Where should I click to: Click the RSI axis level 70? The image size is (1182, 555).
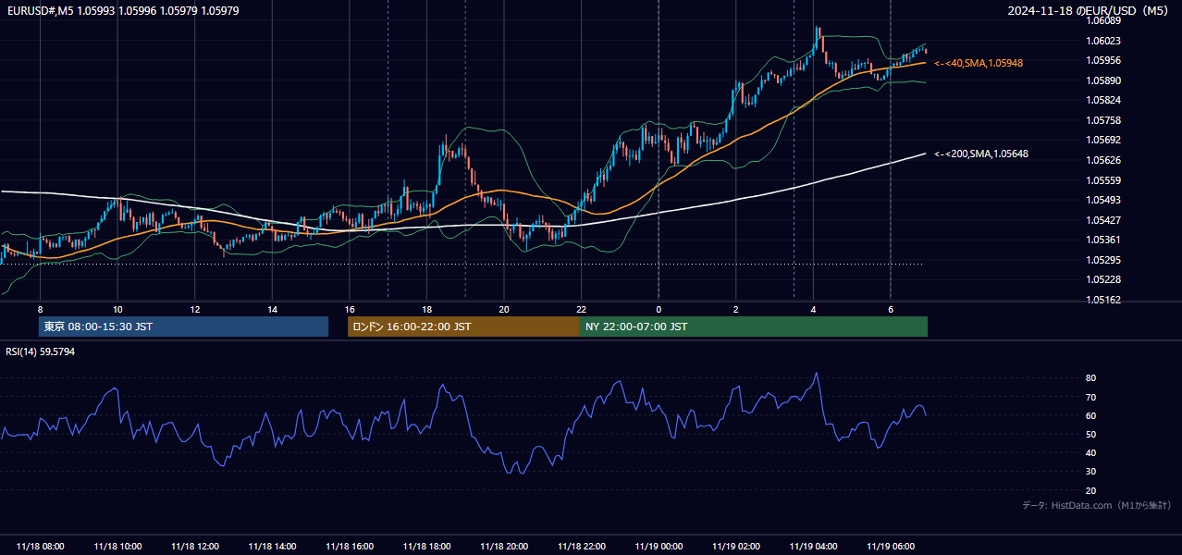point(1090,397)
